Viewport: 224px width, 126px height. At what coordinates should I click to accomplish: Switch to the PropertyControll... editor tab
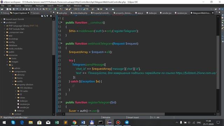coord(100,13)
